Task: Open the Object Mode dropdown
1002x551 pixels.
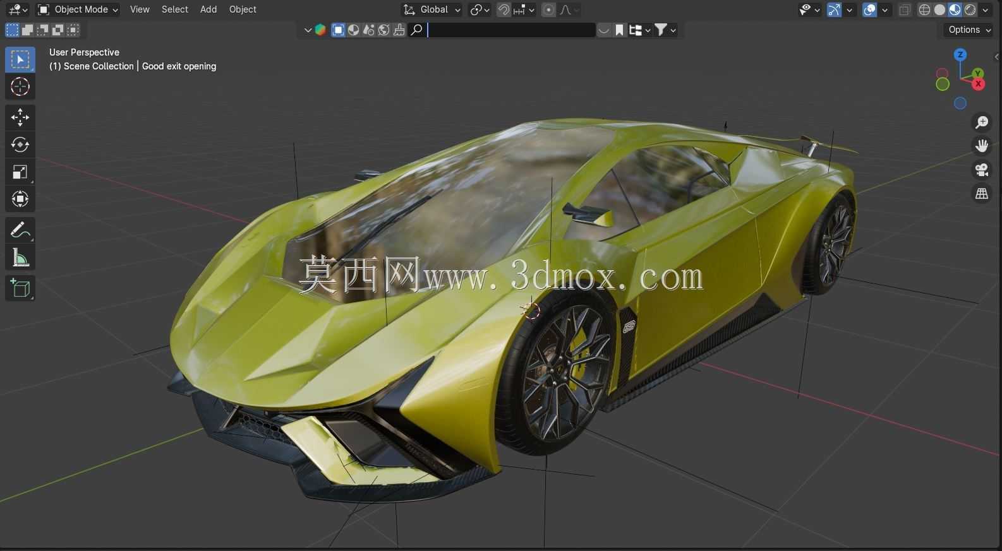Action: coord(78,9)
